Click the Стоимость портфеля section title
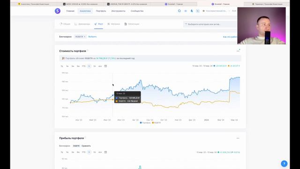 point(73,51)
